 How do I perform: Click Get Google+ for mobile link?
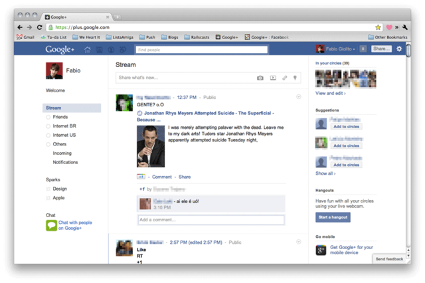point(351,250)
